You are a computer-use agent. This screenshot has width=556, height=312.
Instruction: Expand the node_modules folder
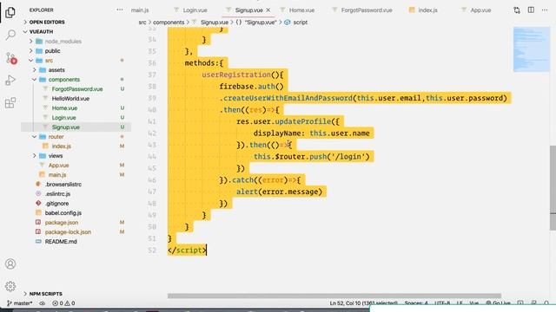(x=63, y=42)
